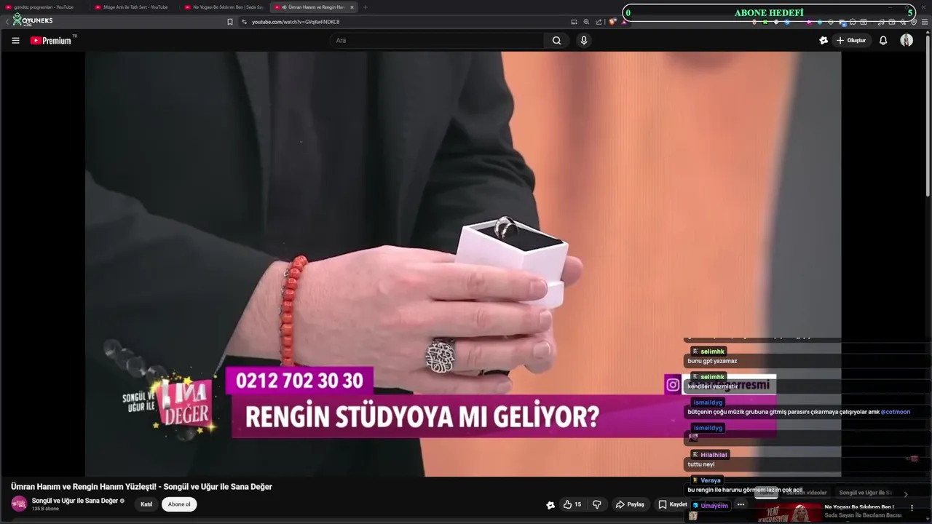Viewport: 932px width, 524px height.
Task: Go to YouTube Premium home logo
Action: 51,41
